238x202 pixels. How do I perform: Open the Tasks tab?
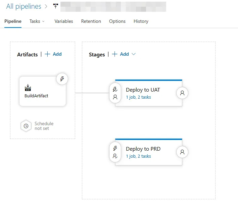point(35,21)
